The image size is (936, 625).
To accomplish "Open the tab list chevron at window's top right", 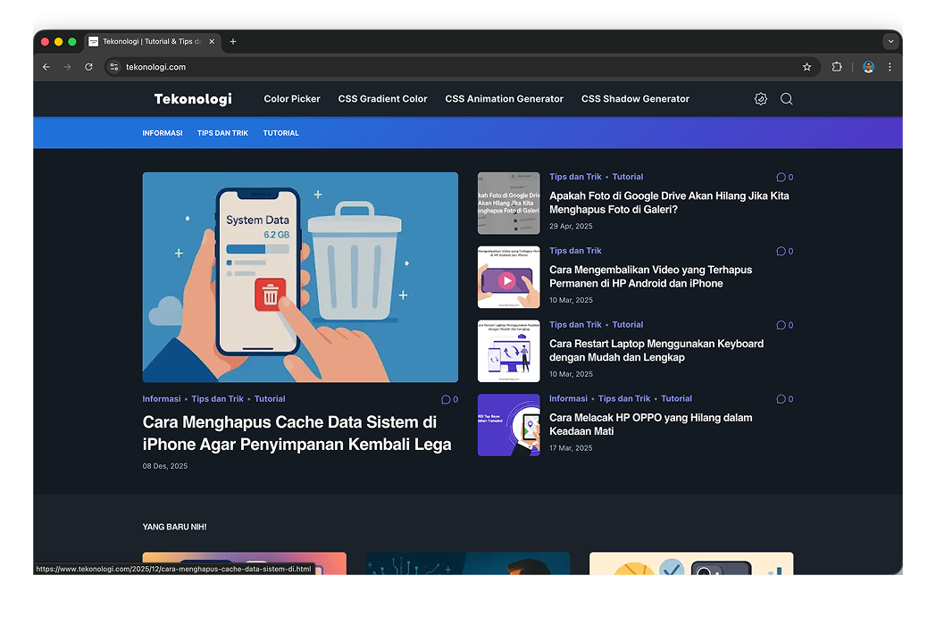I will tap(890, 41).
